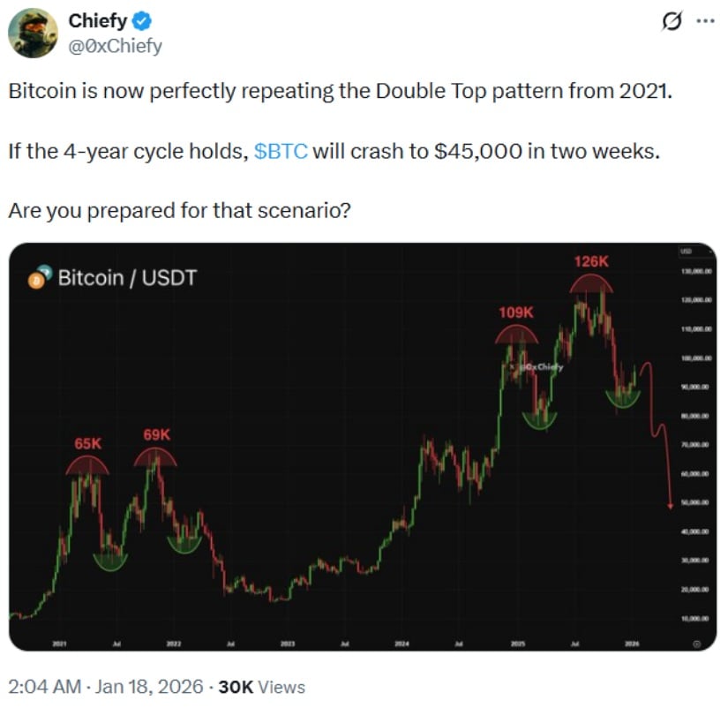Click the Bitcoin coin icon in chart

[36, 279]
